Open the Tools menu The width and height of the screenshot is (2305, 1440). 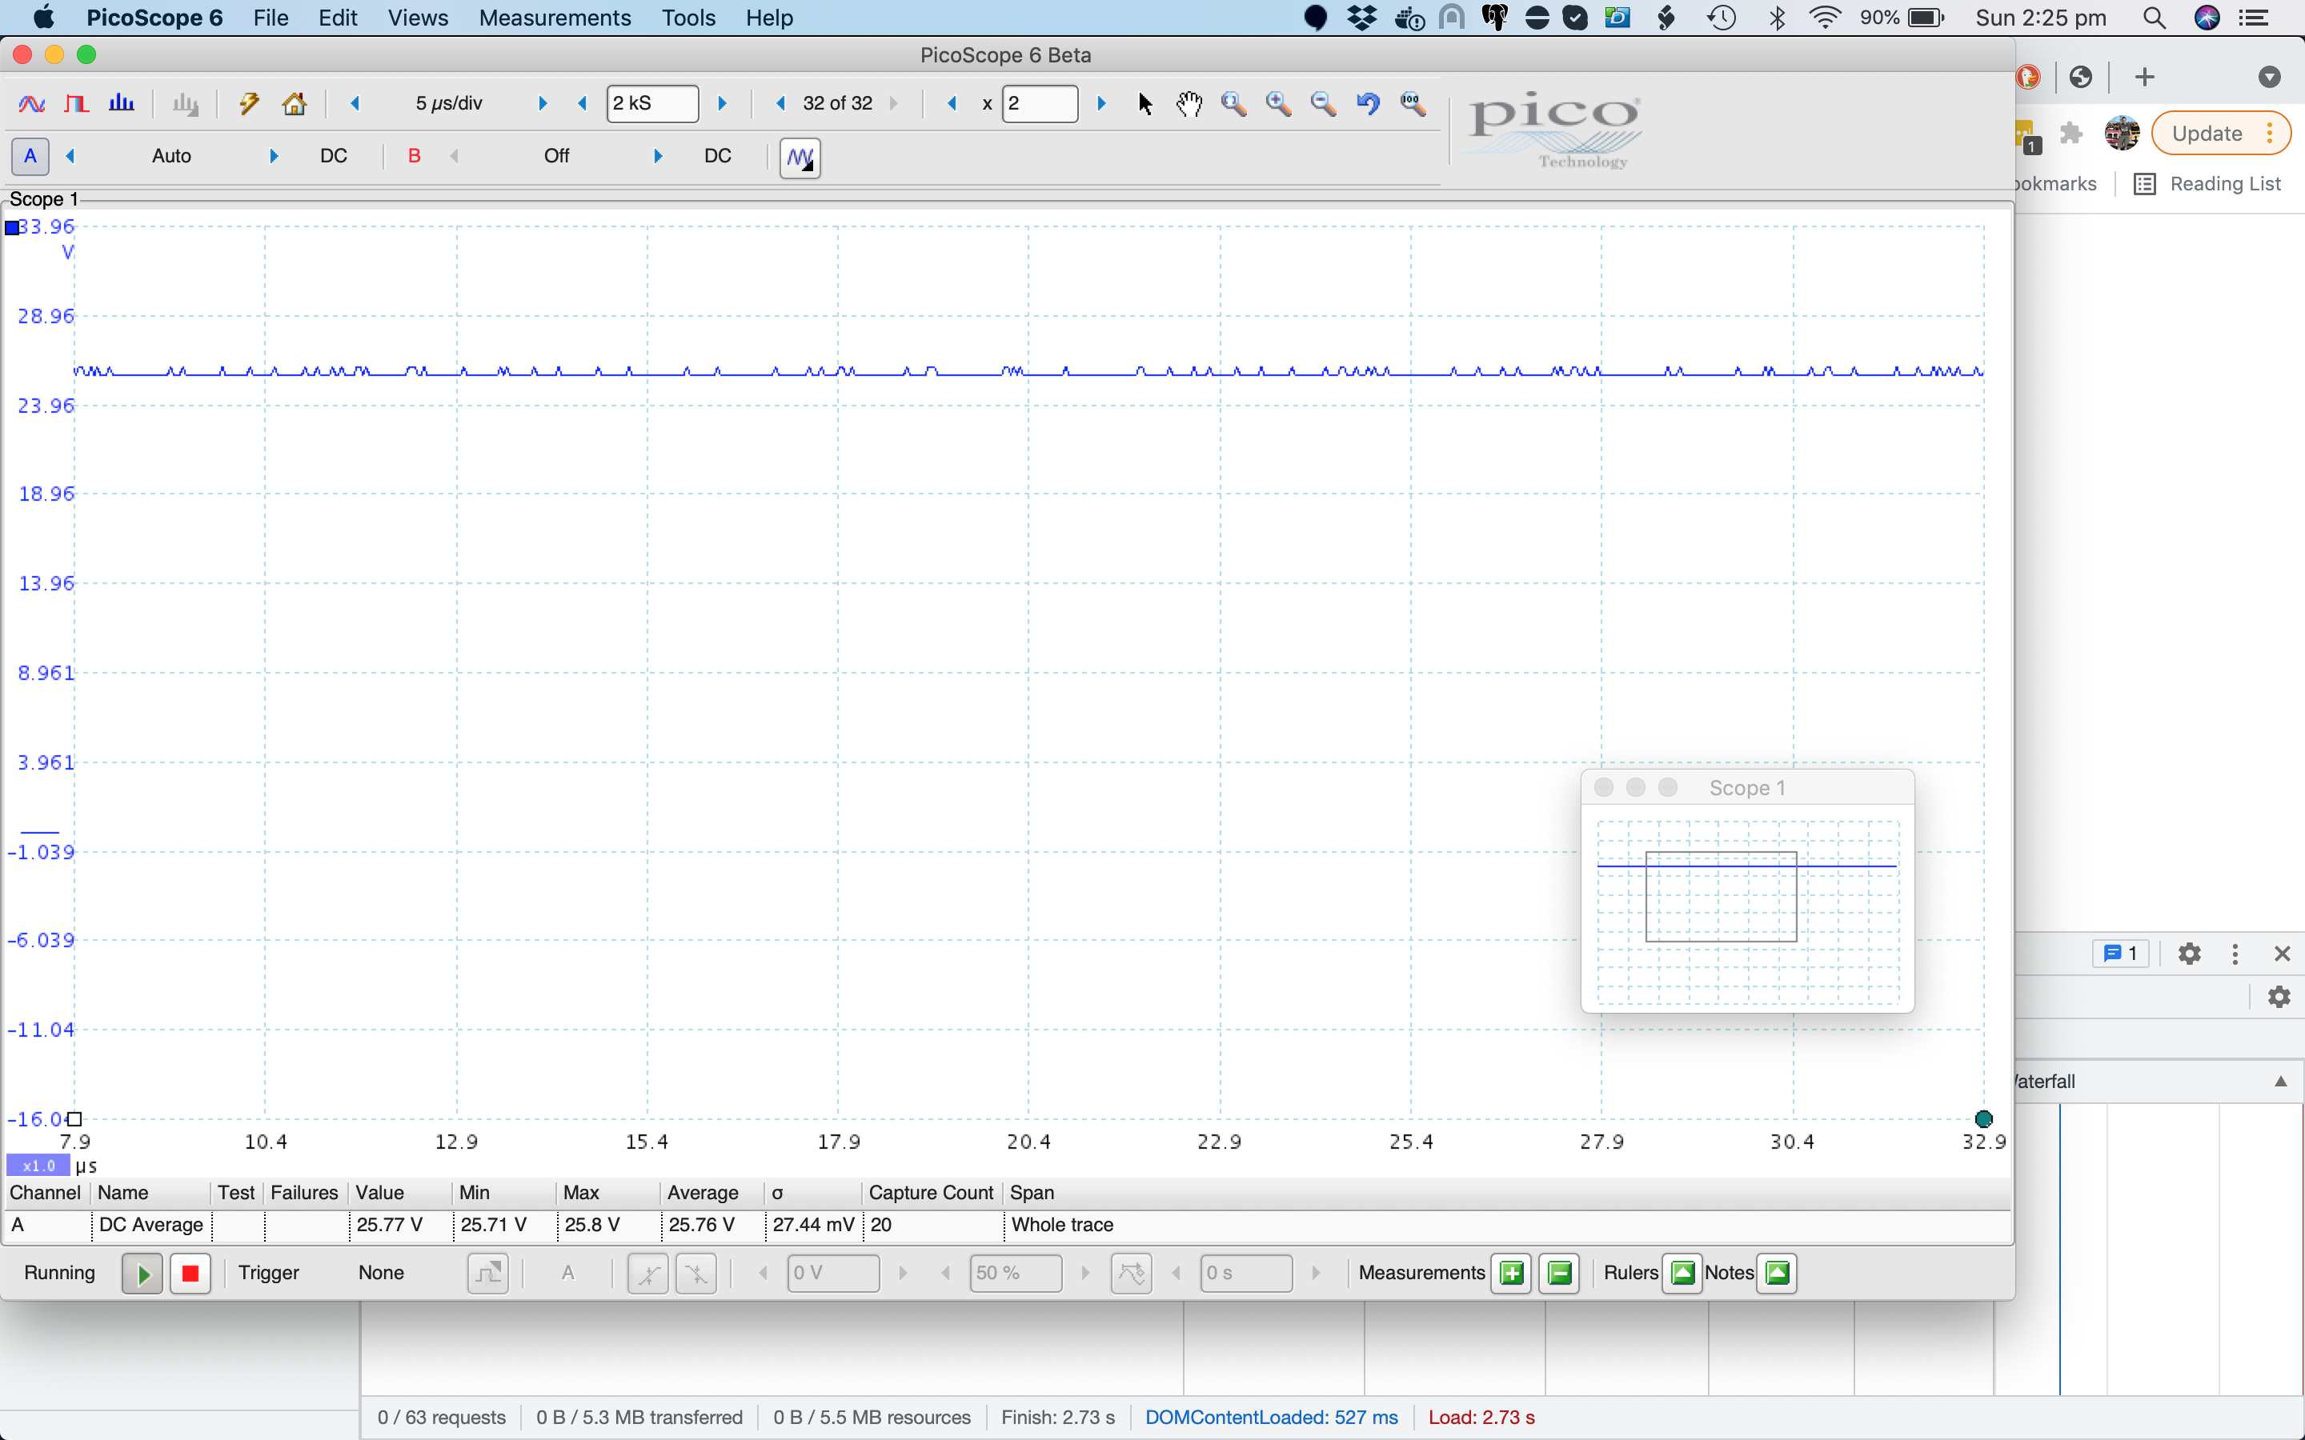tap(688, 18)
